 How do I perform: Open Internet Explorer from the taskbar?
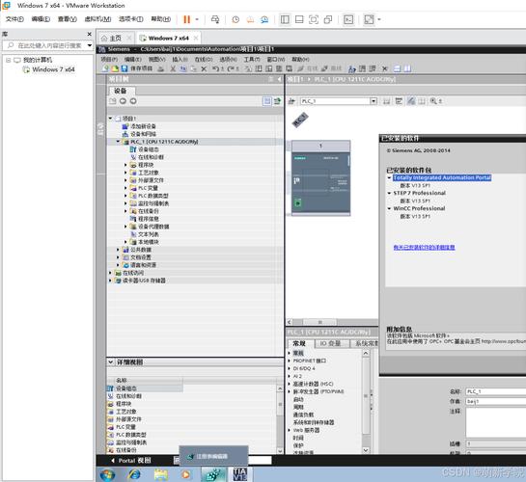(134, 474)
